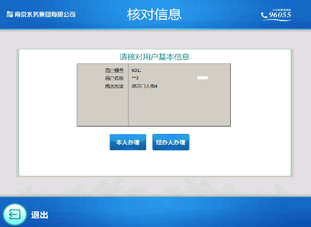311x227 pixels.
Task: Click the 96055 hotline number
Action: click(x=280, y=15)
